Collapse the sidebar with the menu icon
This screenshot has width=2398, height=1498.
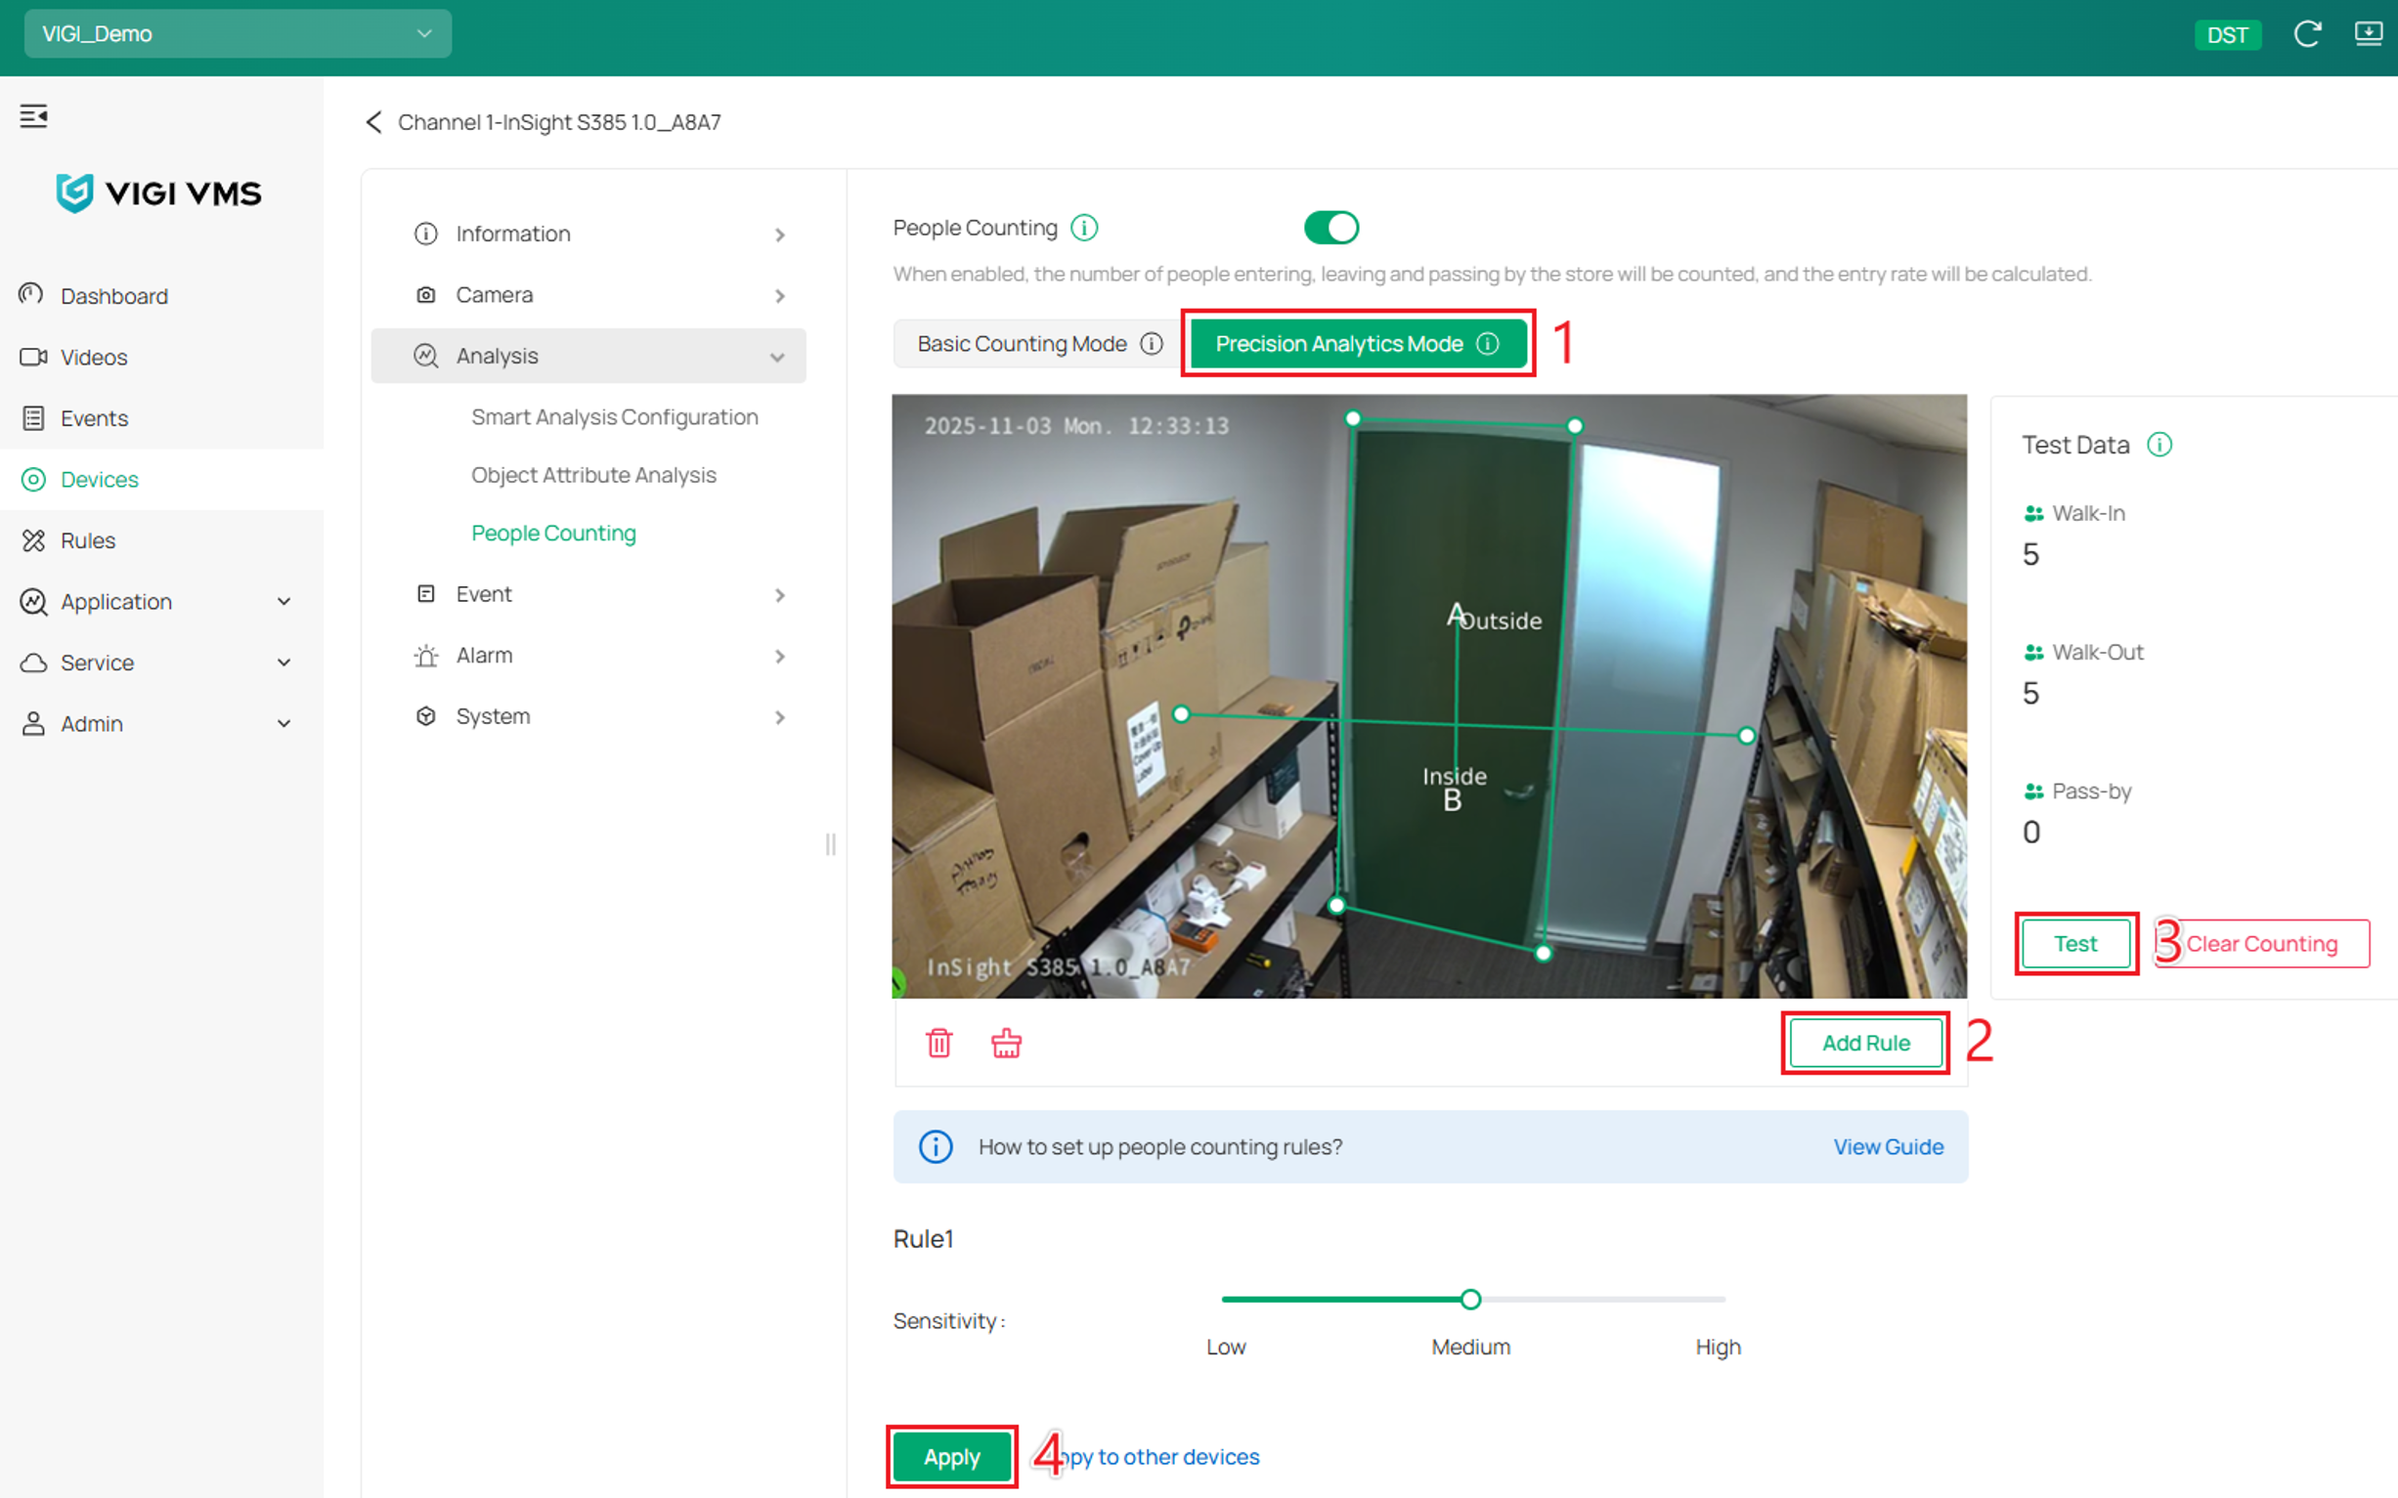[x=33, y=116]
